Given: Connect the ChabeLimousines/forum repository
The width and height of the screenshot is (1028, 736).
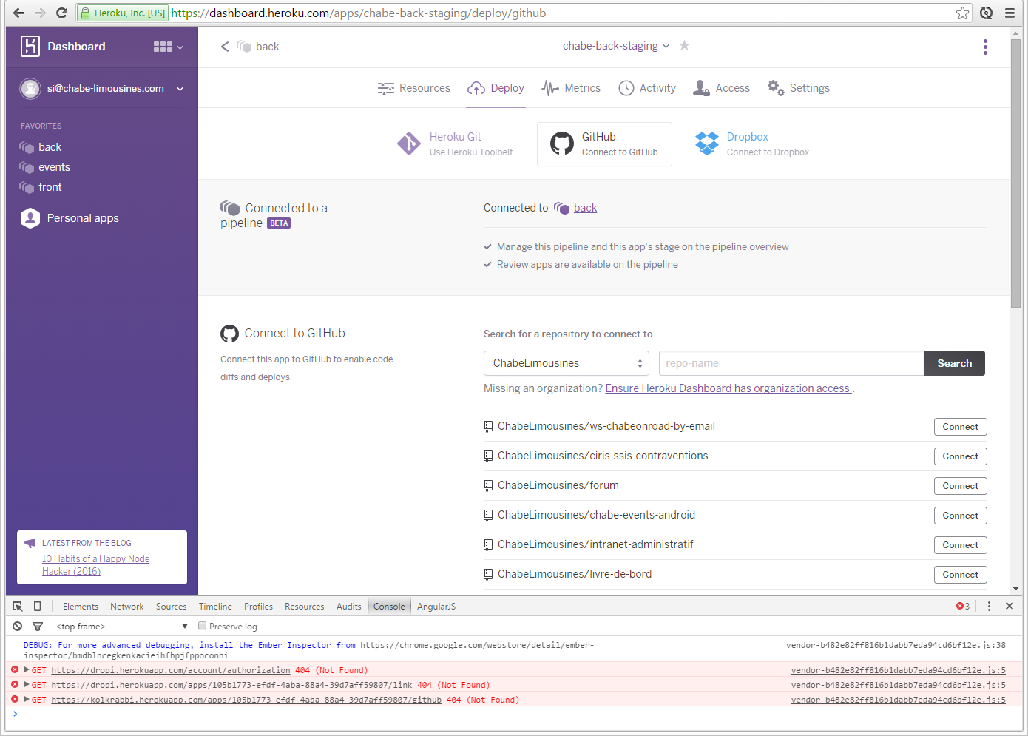Looking at the screenshot, I should [x=960, y=486].
